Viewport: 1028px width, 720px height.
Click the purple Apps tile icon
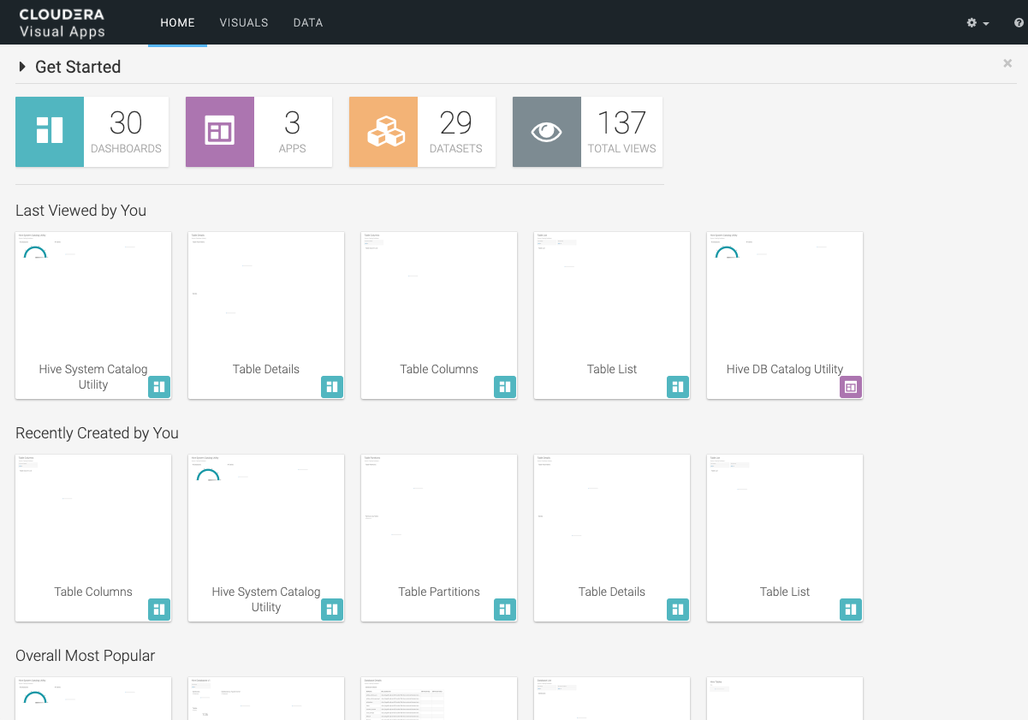click(220, 132)
